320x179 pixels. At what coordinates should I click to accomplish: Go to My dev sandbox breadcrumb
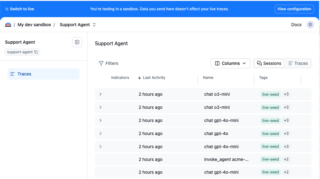point(34,25)
